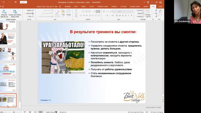Click the Increase Font Size icon
Viewport: 201px width, 113px height.
point(111,12)
